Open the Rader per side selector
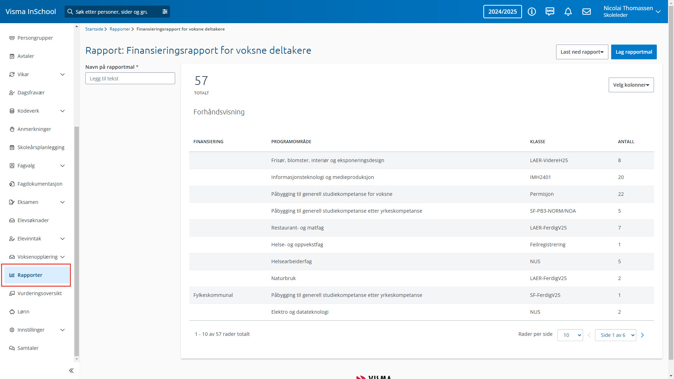 pos(570,335)
